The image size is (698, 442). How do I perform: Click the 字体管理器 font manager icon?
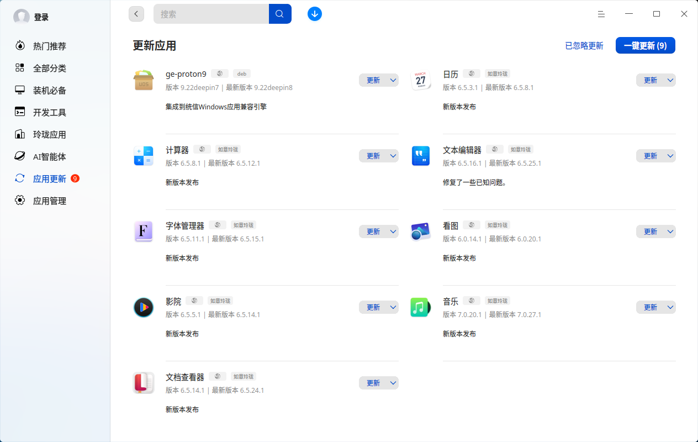coord(144,231)
